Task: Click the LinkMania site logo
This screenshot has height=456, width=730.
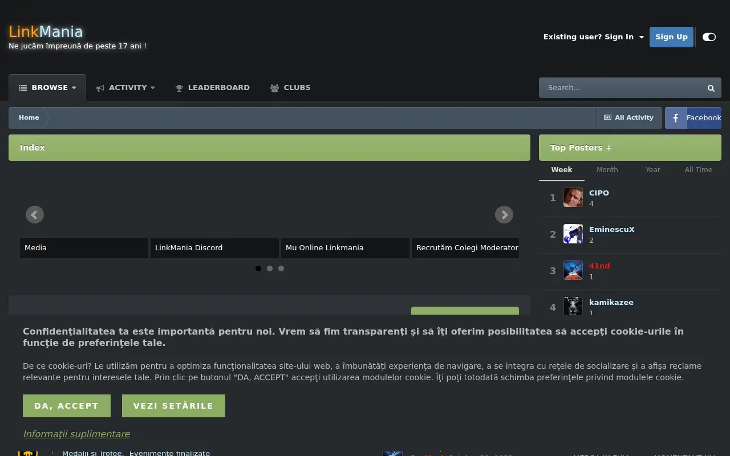Action: pyautogui.click(x=46, y=32)
